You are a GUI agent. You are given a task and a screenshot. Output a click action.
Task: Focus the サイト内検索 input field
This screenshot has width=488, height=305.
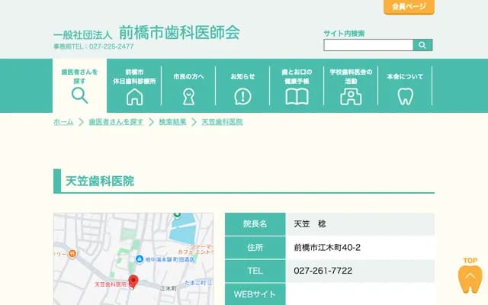368,45
